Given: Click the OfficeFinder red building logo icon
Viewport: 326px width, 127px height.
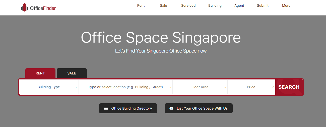Looking at the screenshot, I should (24, 8).
